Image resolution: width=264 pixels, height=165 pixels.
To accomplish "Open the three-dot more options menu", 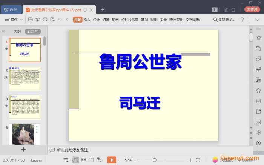I will pyautogui.click(x=250, y=20).
